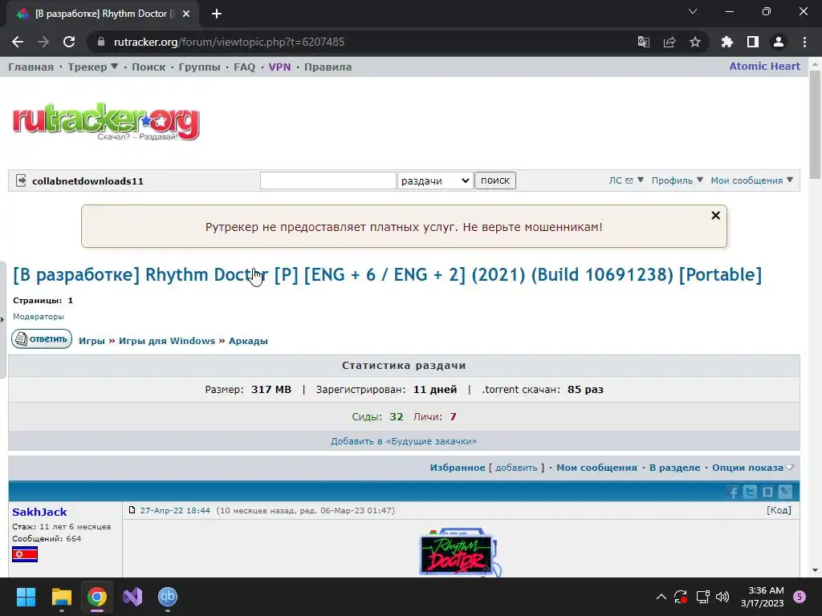Expand the top Мои сообщения dropdown
Viewport: 822px width, 616px height.
751,180
